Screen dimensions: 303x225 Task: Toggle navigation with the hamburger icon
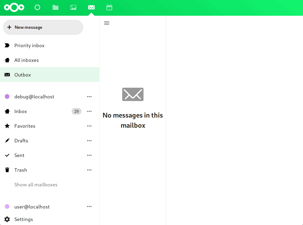(x=107, y=23)
